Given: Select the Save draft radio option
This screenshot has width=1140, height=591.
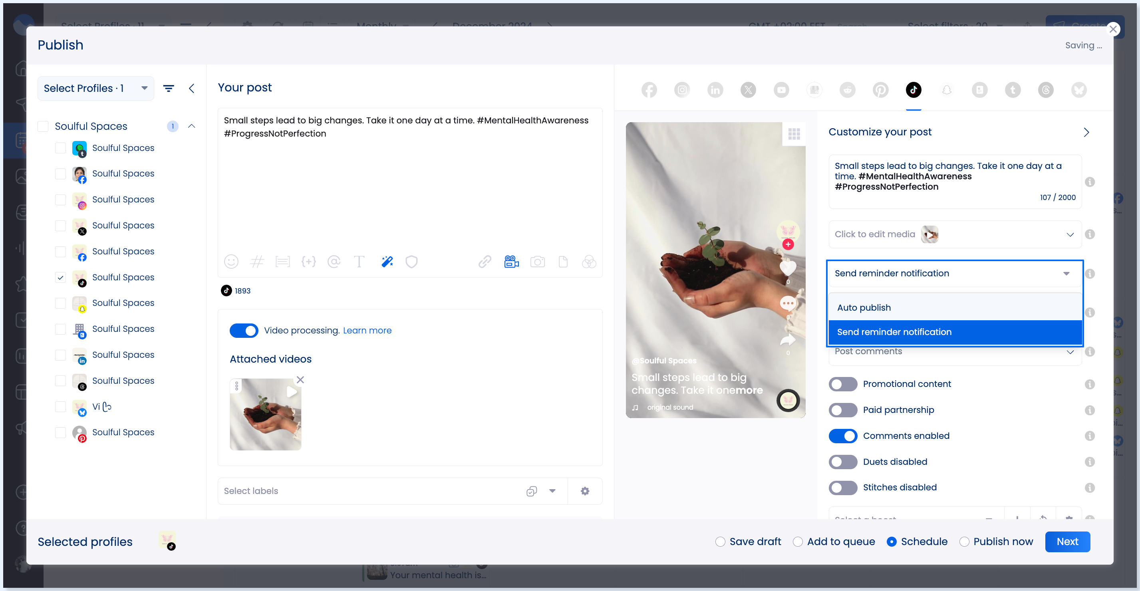Looking at the screenshot, I should point(720,542).
